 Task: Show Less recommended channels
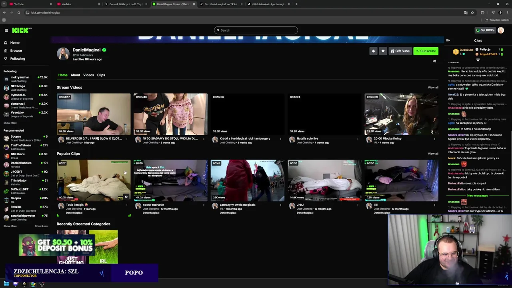coord(41,226)
